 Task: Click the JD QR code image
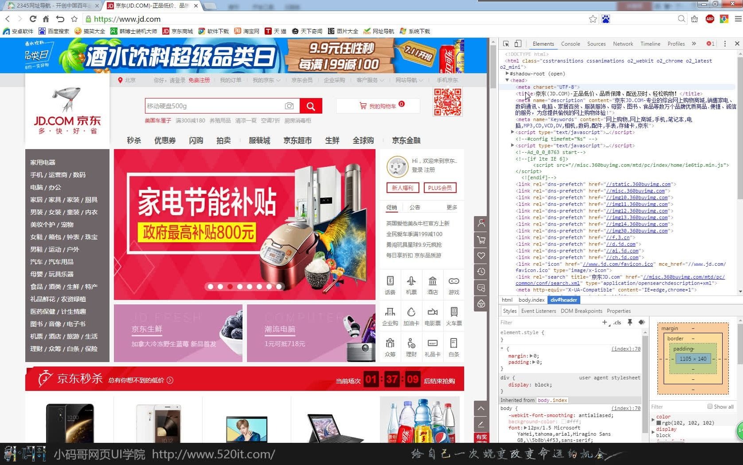[x=448, y=102]
